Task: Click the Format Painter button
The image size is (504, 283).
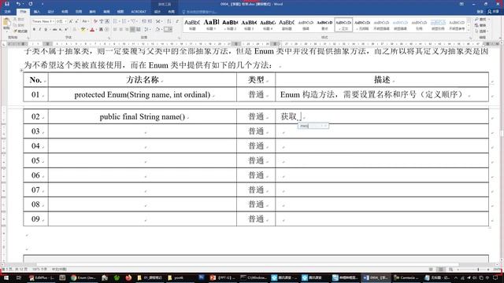Action: [x=20, y=31]
